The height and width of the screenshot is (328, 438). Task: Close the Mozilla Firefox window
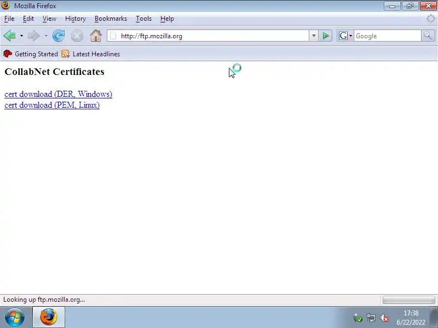pos(428,6)
